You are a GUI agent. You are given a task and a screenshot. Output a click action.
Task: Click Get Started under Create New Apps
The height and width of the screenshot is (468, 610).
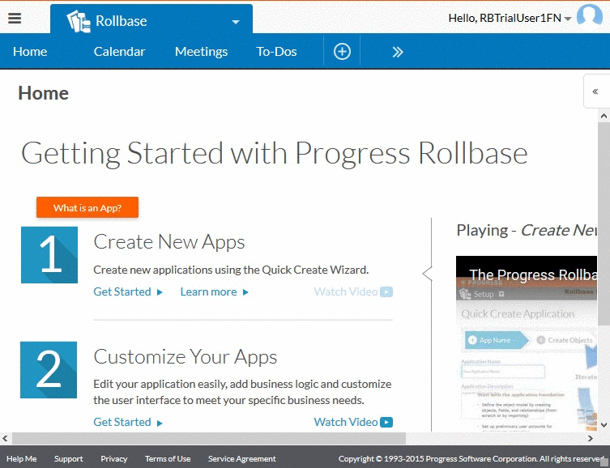(128, 291)
